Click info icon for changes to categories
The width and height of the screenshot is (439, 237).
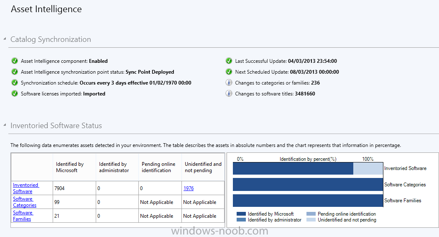tap(229, 83)
